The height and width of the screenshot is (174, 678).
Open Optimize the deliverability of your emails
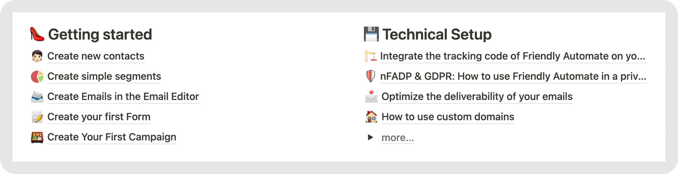477,96
